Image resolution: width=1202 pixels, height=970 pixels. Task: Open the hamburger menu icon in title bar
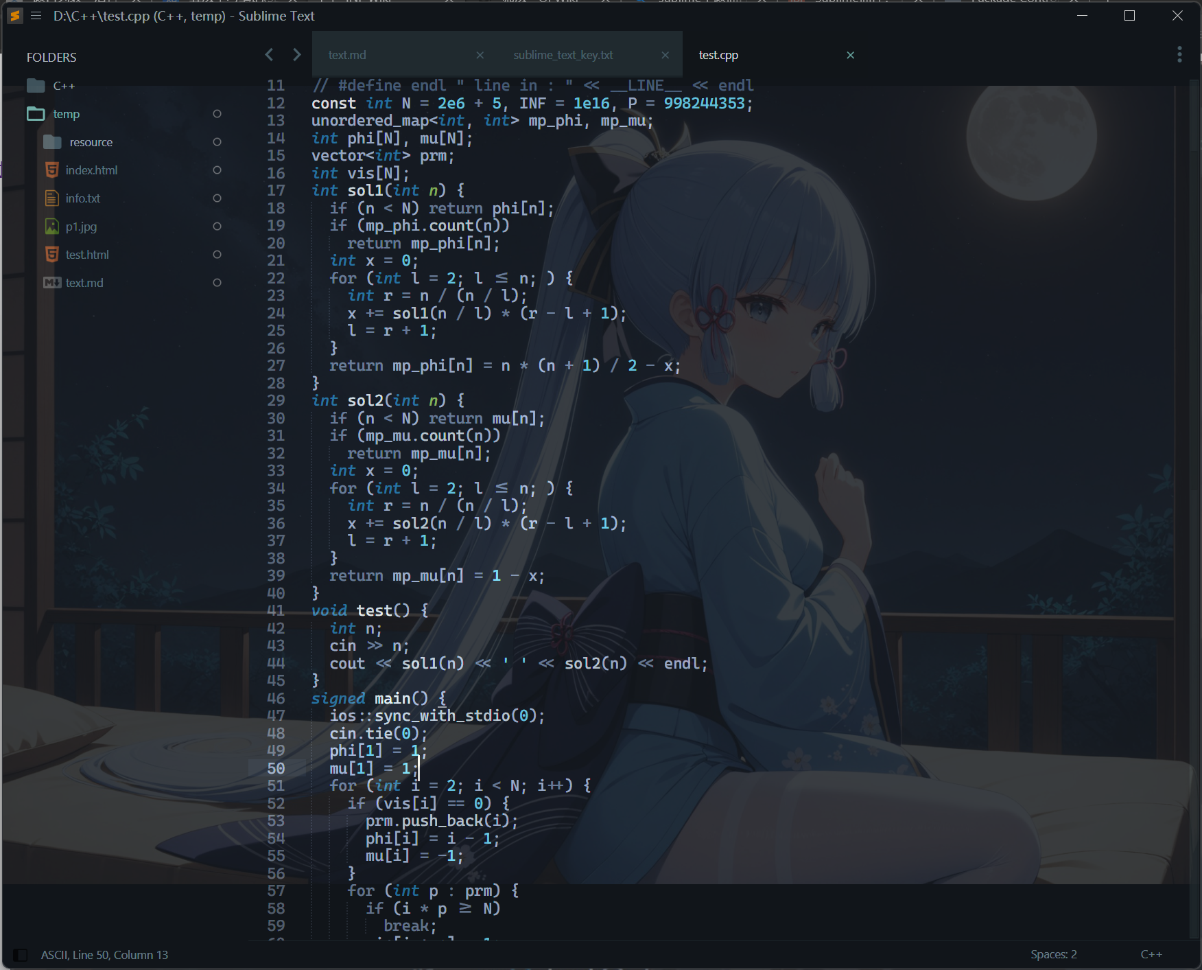click(36, 16)
